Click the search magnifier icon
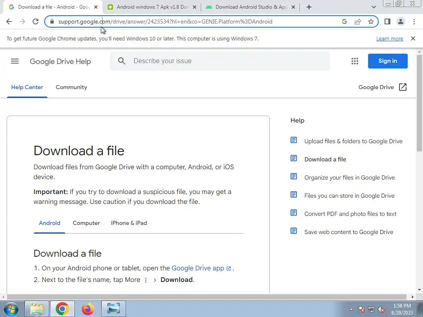The height and width of the screenshot is (317, 423). [x=122, y=61]
